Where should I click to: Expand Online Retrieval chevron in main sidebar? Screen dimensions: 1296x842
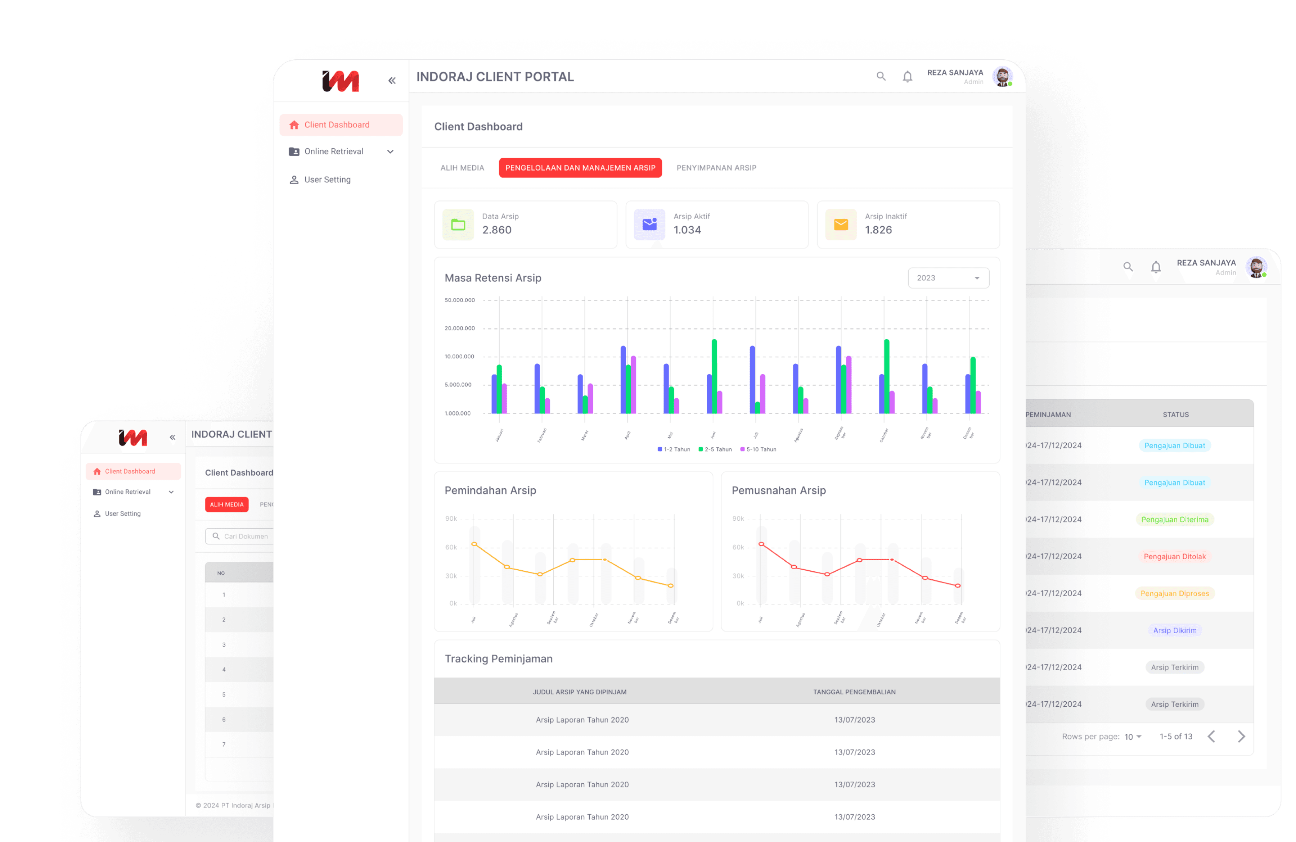coord(390,151)
